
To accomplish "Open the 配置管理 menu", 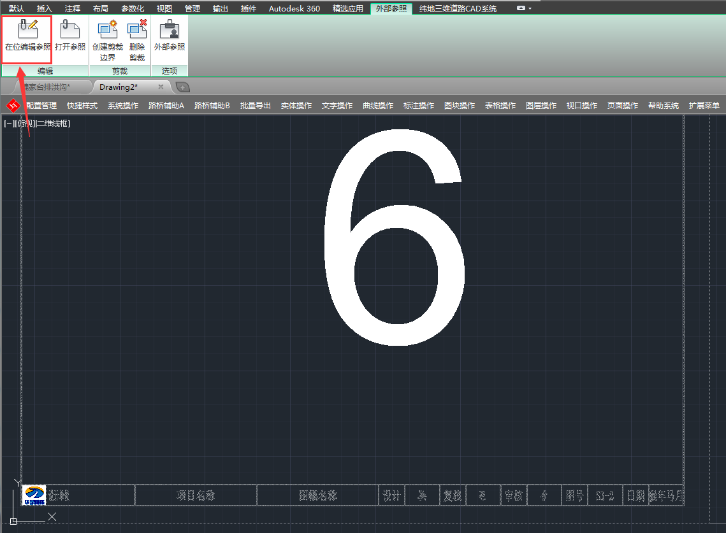I will click(41, 106).
